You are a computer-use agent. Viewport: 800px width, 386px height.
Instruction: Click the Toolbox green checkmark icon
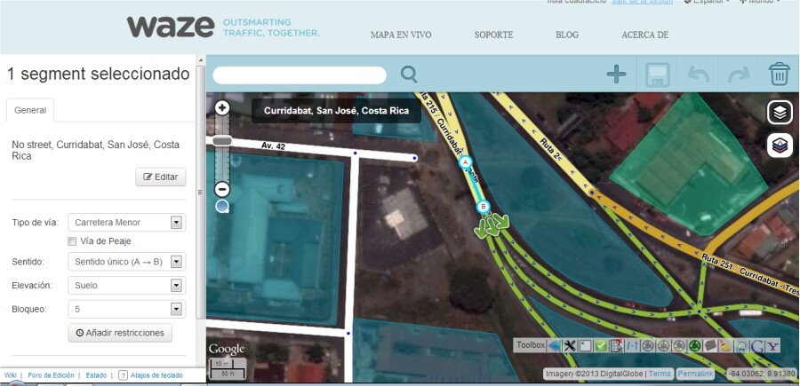(601, 346)
